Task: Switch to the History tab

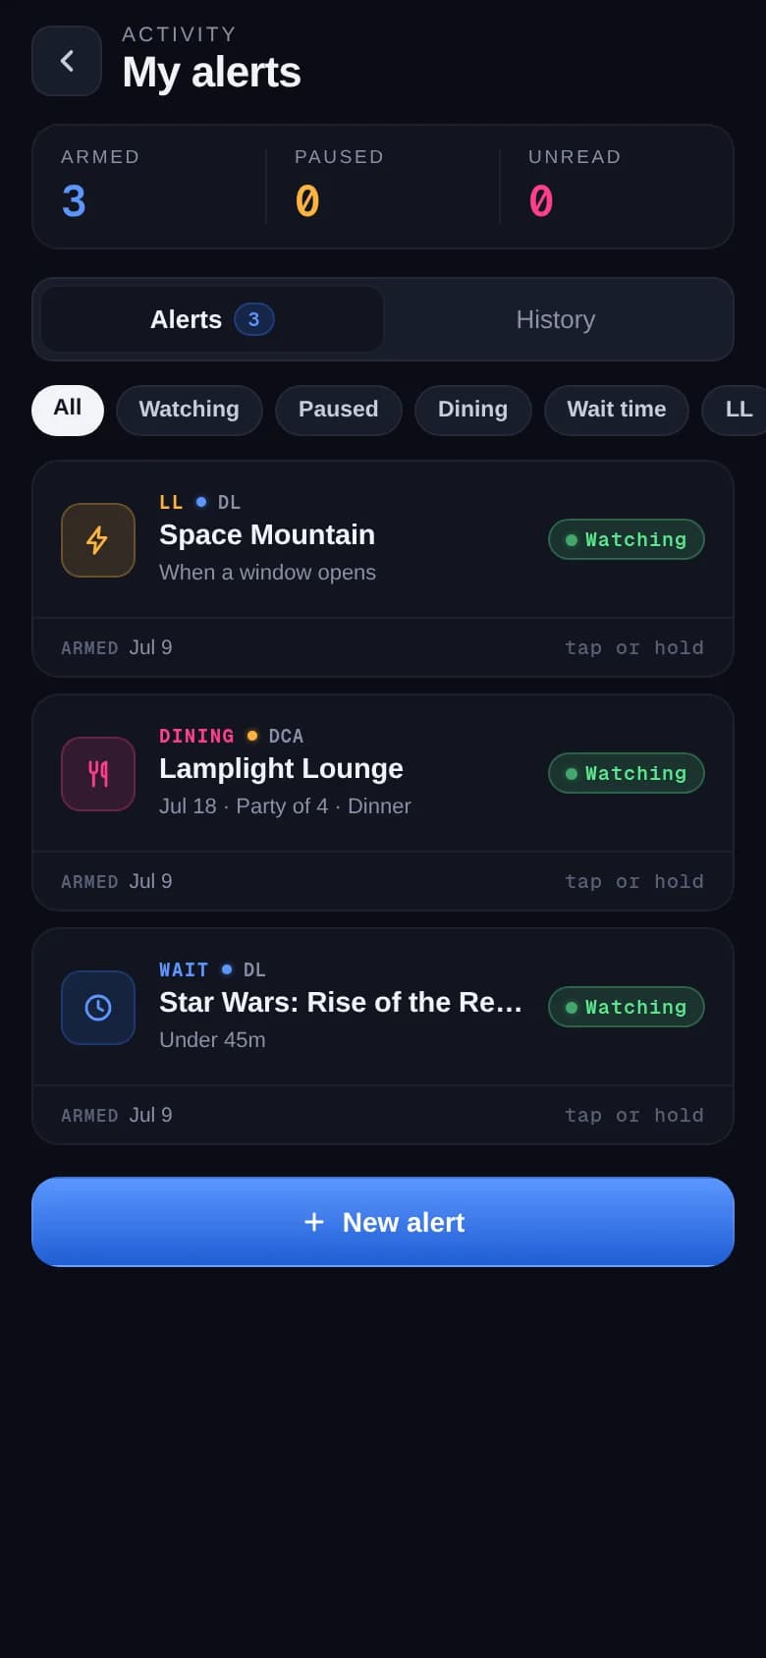Action: click(x=556, y=319)
